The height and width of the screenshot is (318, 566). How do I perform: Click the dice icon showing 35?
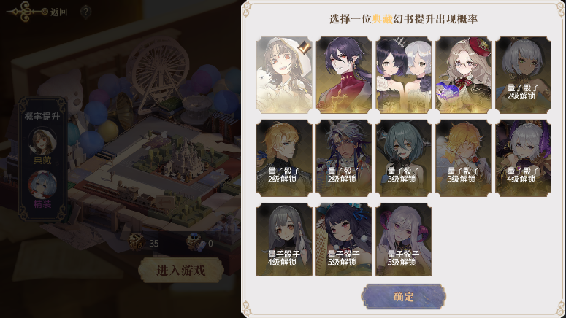(x=137, y=242)
